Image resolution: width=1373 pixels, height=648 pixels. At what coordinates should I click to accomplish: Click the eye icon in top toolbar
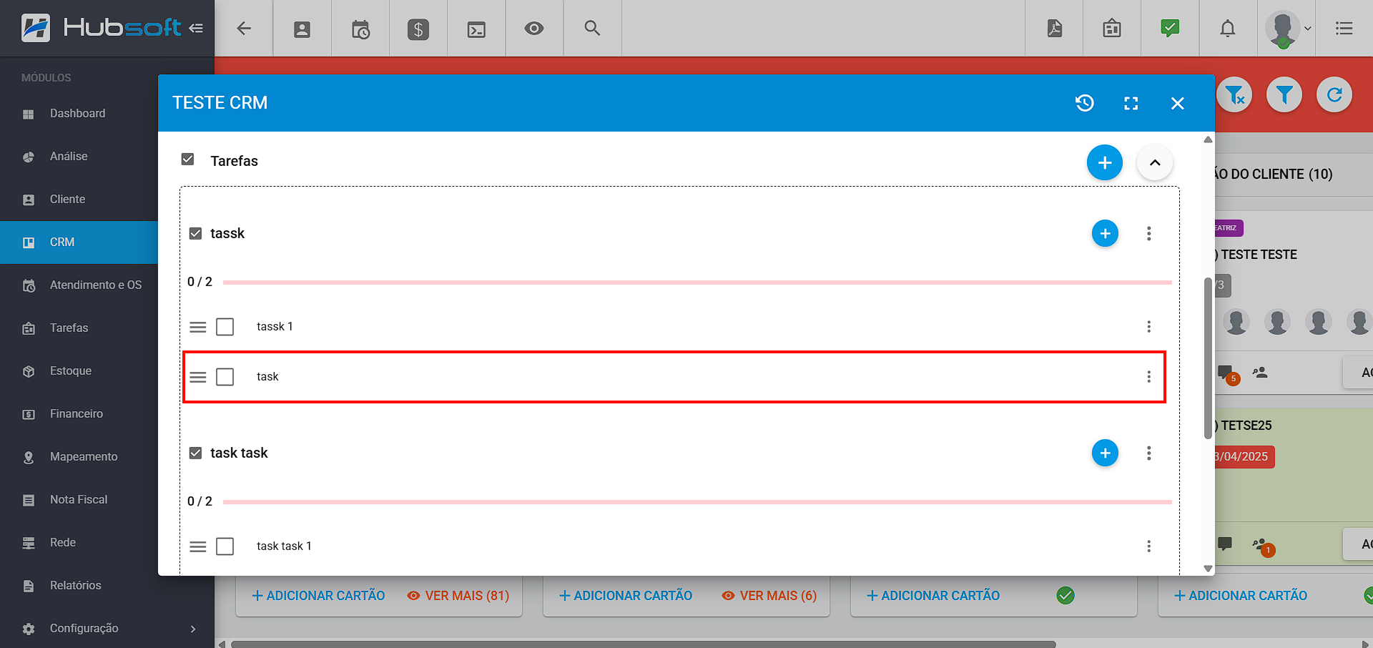point(534,29)
